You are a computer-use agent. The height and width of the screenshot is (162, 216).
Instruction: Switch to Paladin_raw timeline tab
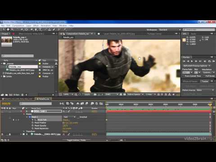click(43, 99)
